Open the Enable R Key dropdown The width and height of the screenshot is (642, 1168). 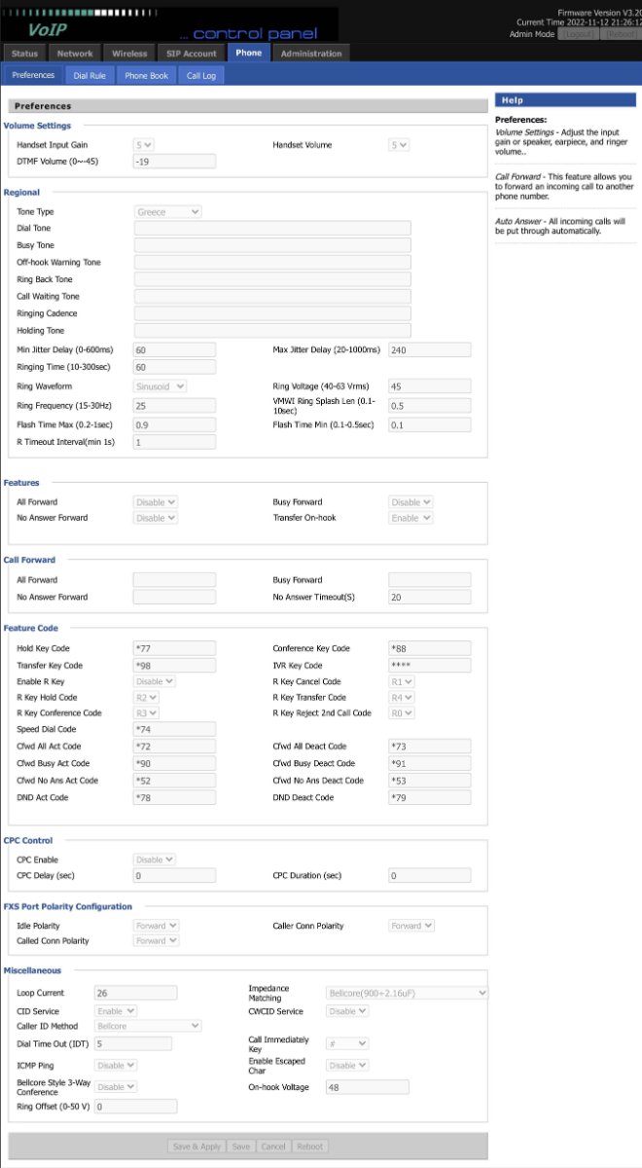click(155, 681)
